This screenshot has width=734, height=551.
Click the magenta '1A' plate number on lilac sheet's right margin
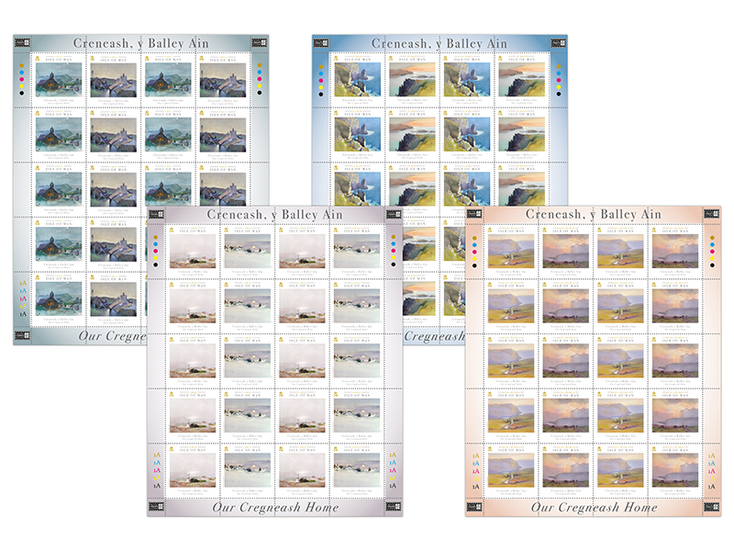click(x=393, y=470)
